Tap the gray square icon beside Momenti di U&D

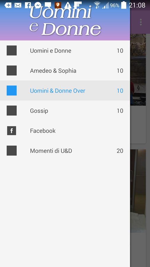(12, 150)
